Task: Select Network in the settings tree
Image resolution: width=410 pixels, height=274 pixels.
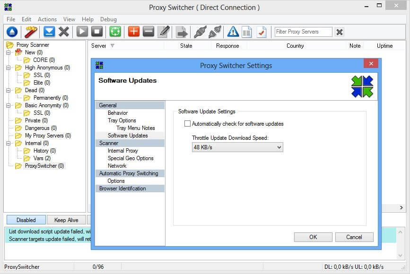Action: [x=117, y=166]
